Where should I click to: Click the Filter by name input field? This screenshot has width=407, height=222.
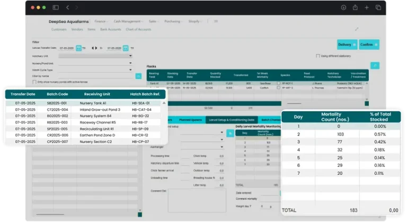coord(95,76)
